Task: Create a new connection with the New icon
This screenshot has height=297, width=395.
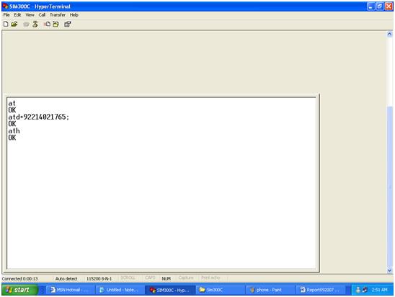Action: 6,25
